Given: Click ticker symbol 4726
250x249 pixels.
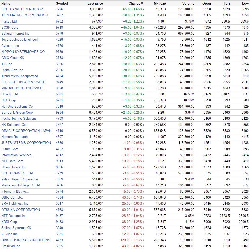Looking at the screenshot, I should pyautogui.click(x=59, y=9).
